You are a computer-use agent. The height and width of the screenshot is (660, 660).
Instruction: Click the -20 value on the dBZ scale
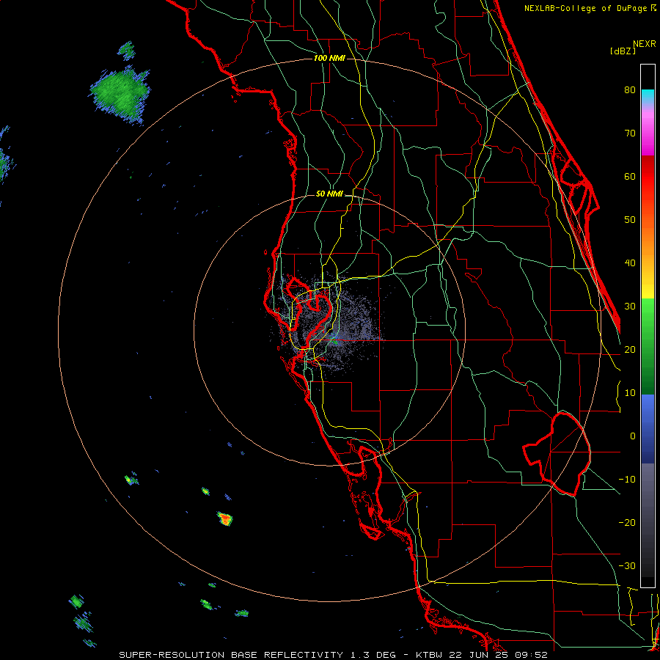click(627, 523)
